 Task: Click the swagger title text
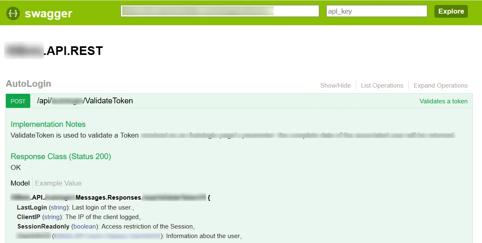point(48,14)
